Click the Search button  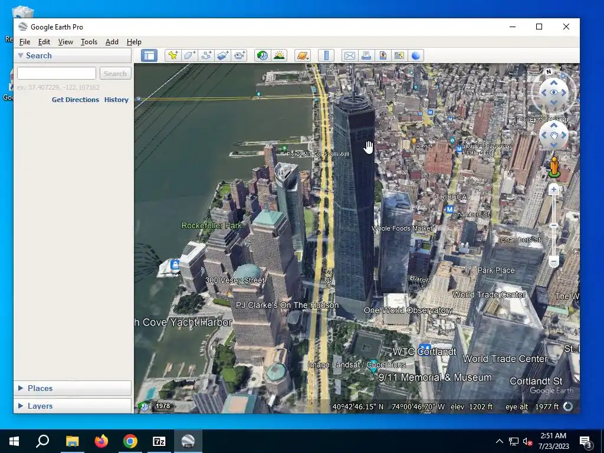[x=115, y=73]
